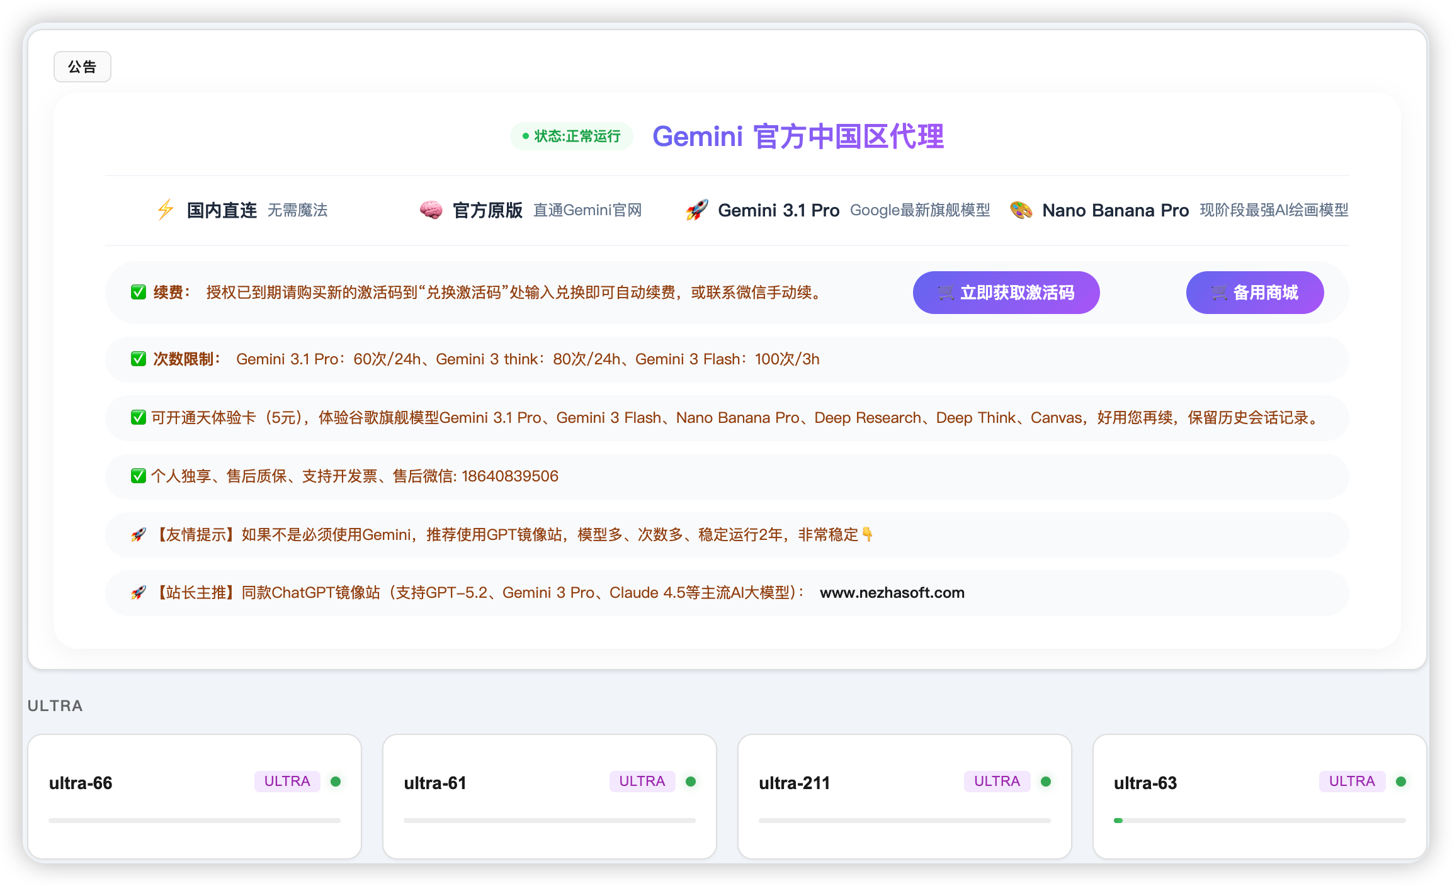Click the brain icon beside 官方原版

coord(431,210)
